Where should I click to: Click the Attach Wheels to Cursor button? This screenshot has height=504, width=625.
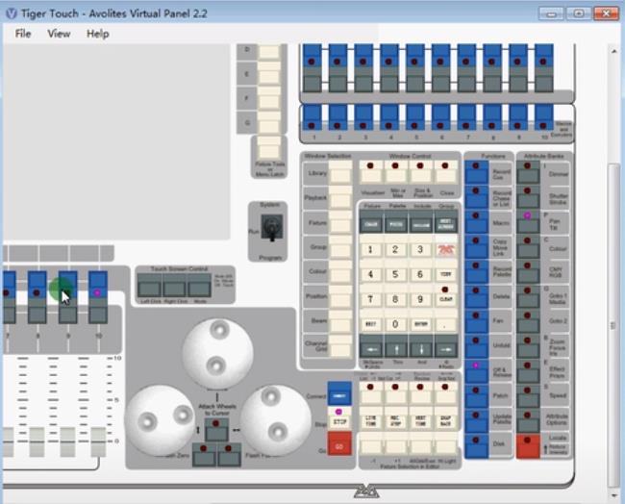pyautogui.click(x=216, y=429)
